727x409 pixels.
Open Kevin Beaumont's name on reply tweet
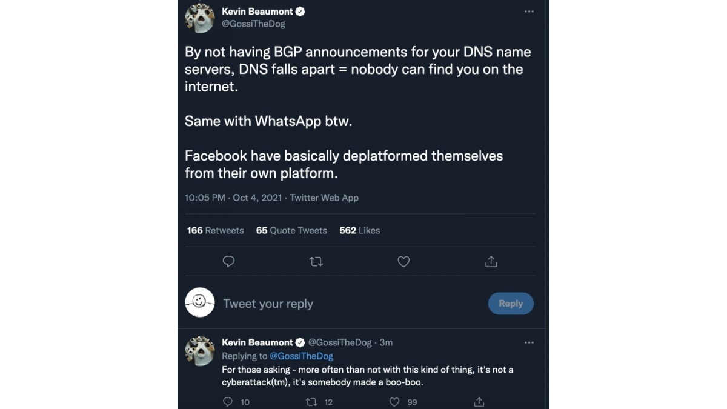257,342
